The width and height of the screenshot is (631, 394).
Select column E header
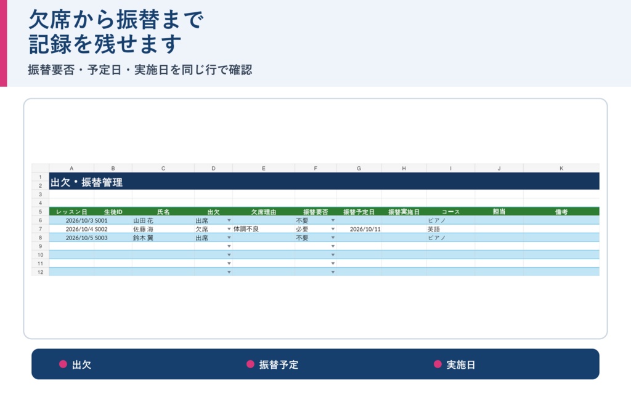coord(264,168)
